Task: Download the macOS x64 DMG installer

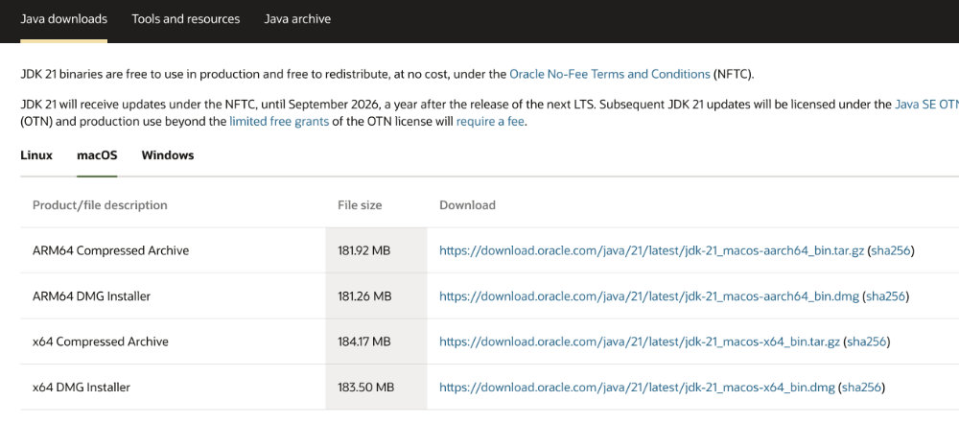Action: click(x=637, y=388)
